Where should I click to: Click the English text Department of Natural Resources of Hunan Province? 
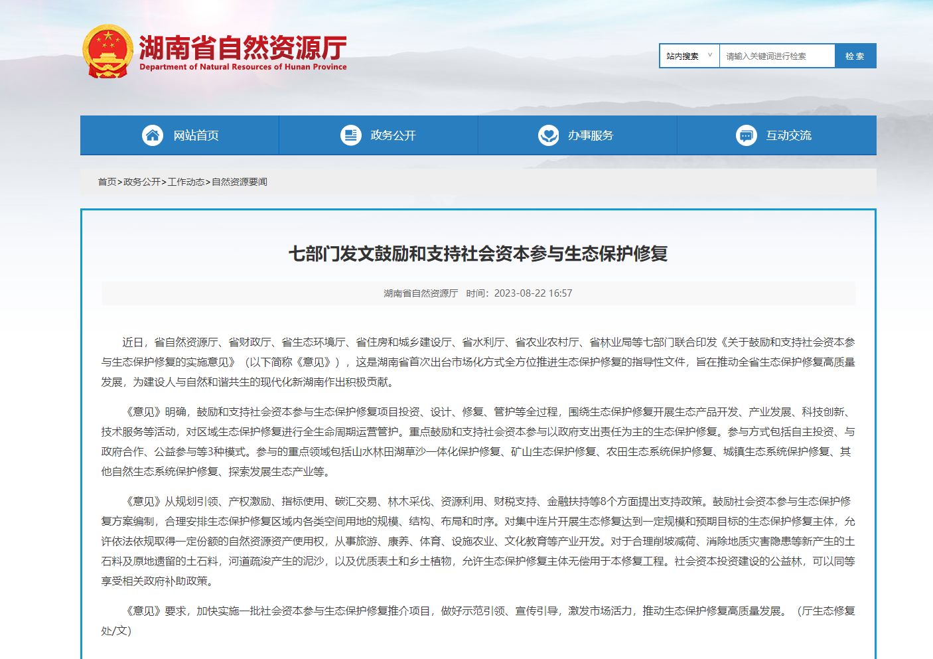243,67
